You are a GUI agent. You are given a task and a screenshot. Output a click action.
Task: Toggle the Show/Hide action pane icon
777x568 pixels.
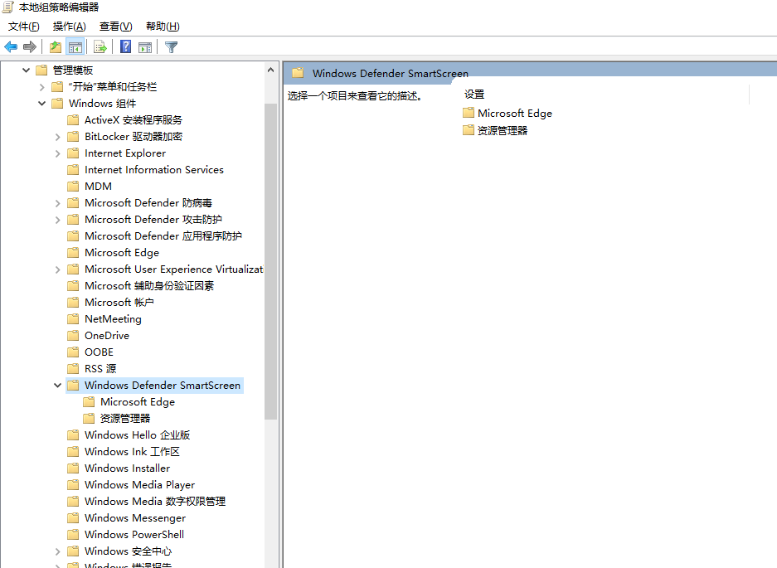pos(145,47)
